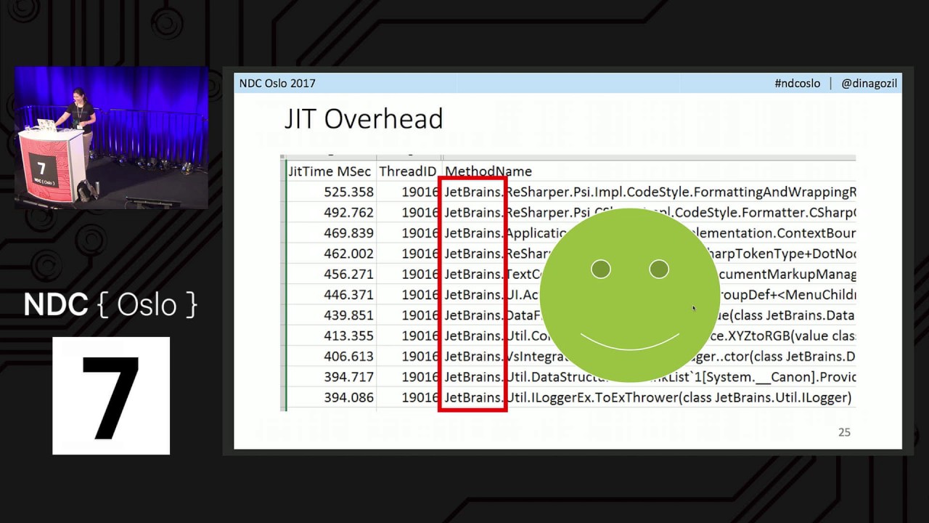The width and height of the screenshot is (929, 523).
Task: Select the method name ending "class JetBrains.Data"
Action: 650,315
